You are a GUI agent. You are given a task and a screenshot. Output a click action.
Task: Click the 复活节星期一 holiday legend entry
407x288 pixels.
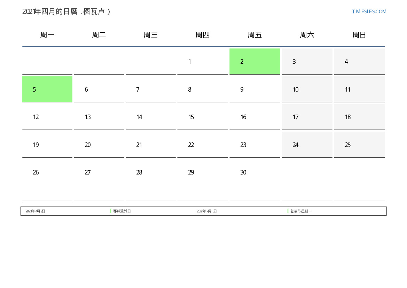point(301,211)
